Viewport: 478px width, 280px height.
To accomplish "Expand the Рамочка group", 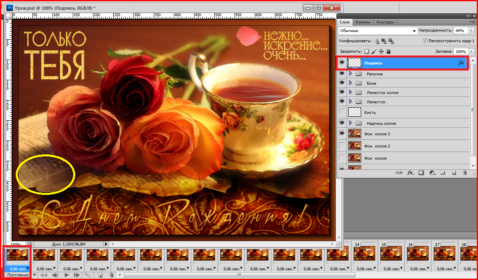I will point(350,74).
